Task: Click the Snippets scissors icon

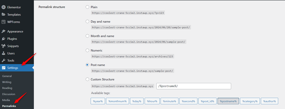Action: [3, 46]
